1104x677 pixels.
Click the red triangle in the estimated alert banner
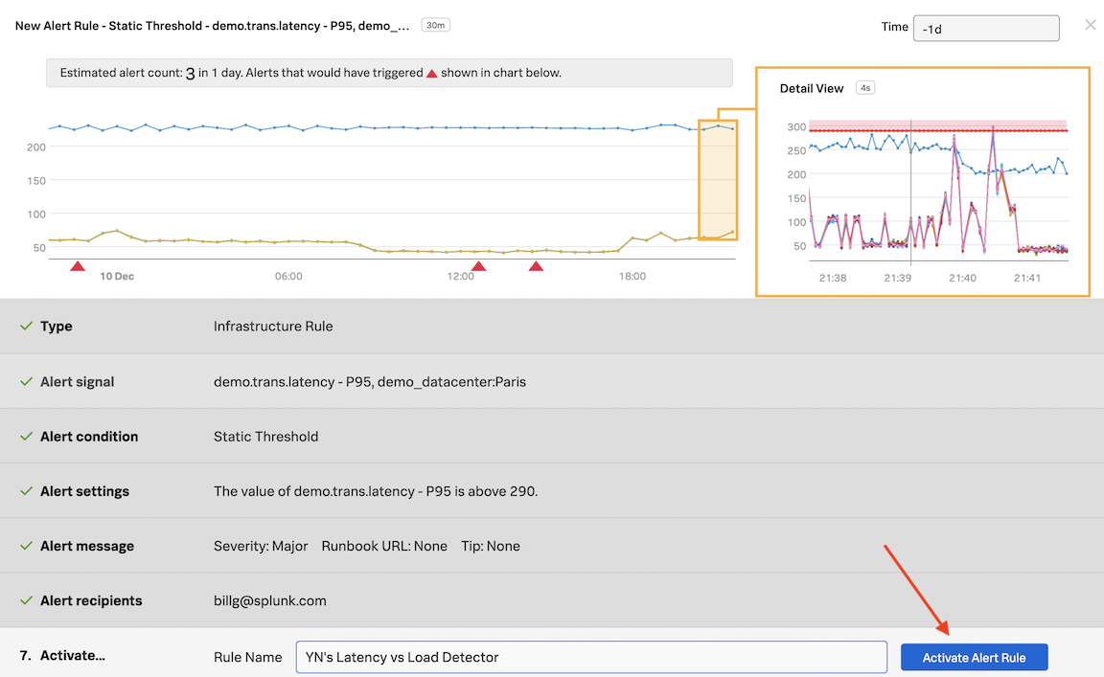431,74
